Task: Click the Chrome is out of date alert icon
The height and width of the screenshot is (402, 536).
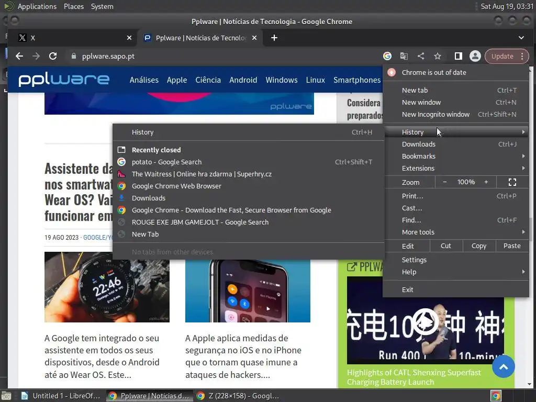Action: point(392,72)
